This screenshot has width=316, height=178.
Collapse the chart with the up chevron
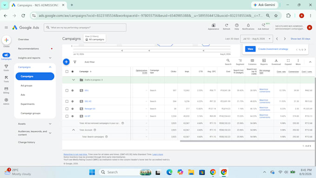(310, 62)
